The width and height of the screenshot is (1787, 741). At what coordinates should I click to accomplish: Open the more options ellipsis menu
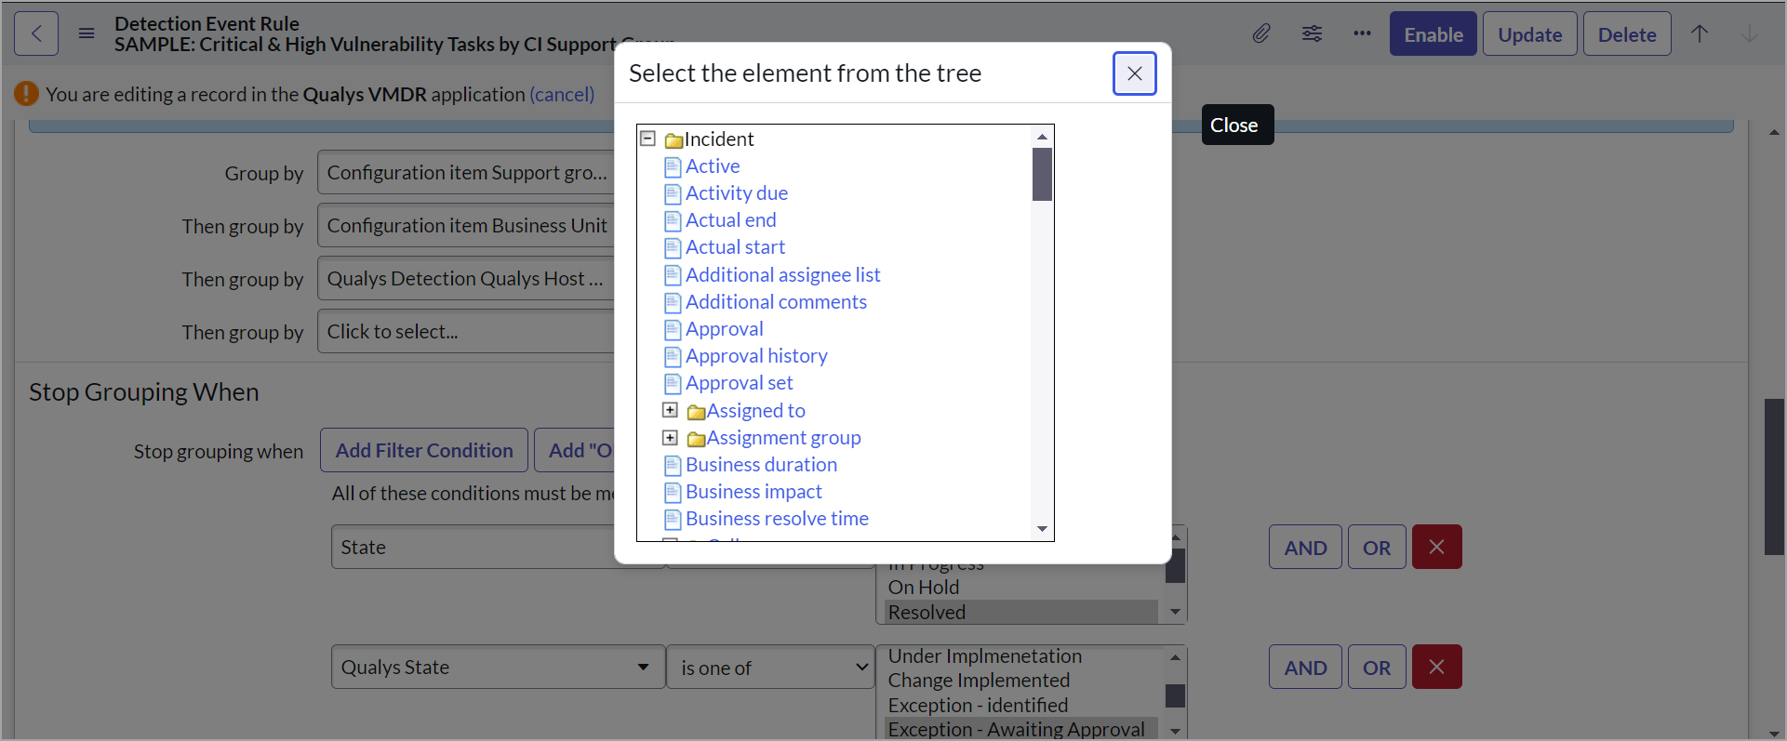pyautogui.click(x=1362, y=34)
